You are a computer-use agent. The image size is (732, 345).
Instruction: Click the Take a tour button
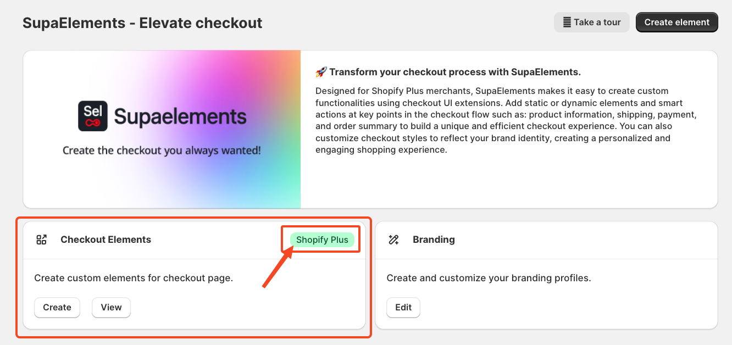click(x=591, y=23)
